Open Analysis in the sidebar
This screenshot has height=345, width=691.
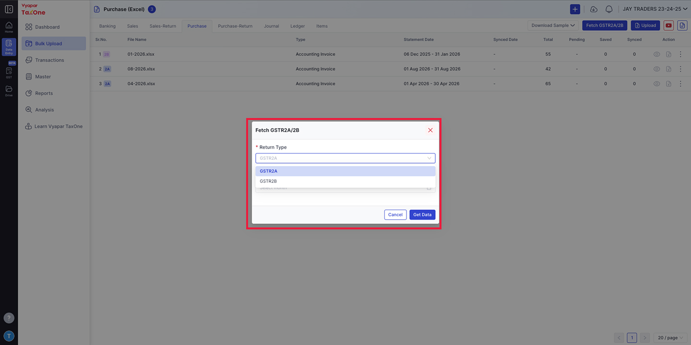click(x=54, y=110)
